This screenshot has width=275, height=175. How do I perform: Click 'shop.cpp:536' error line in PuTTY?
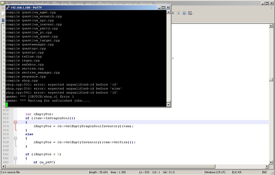(64, 89)
